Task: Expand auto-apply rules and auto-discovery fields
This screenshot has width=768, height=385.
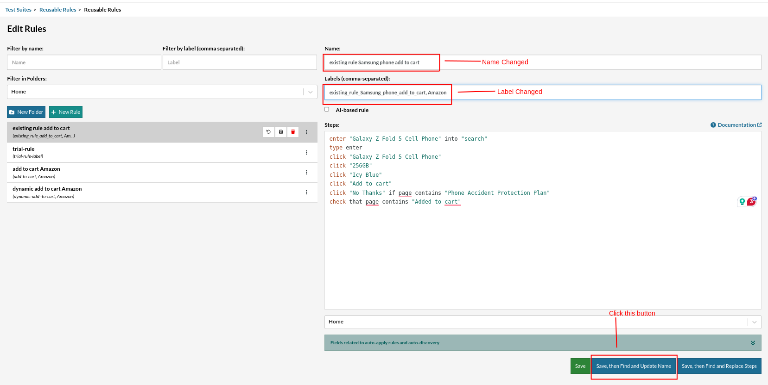Action: (752, 343)
